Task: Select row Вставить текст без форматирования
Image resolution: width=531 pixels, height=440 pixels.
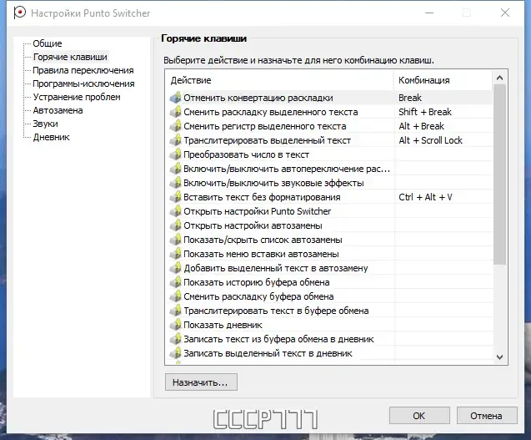Action: point(329,197)
